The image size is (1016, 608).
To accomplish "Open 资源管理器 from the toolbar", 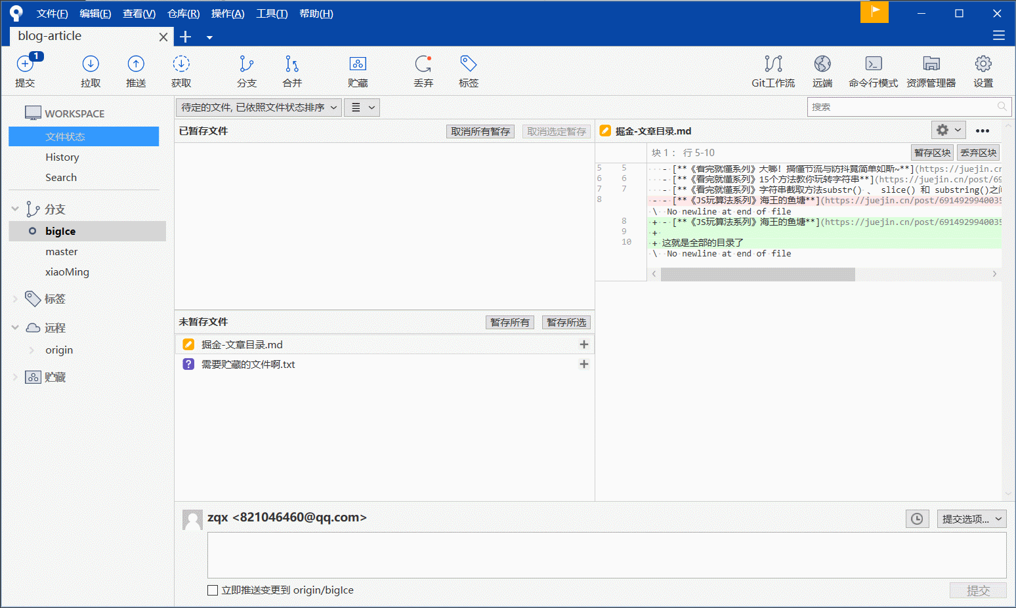I will click(x=931, y=70).
